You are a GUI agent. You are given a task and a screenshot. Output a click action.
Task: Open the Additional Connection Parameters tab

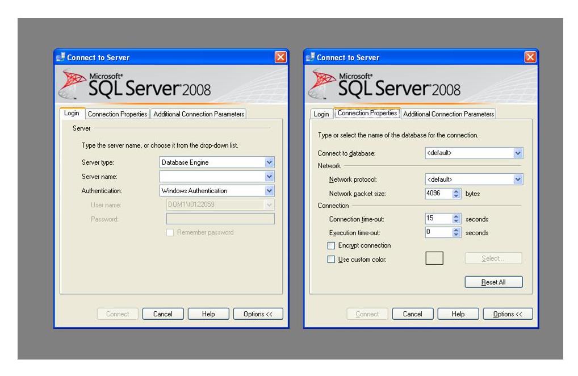pyautogui.click(x=199, y=114)
